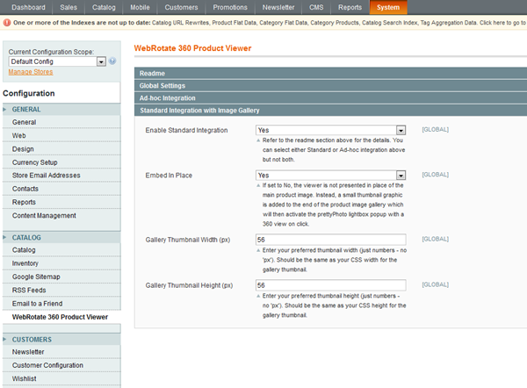Screen dimensions: 527x388
Task: Open the Catalog menu in top navigation
Action: coord(104,7)
